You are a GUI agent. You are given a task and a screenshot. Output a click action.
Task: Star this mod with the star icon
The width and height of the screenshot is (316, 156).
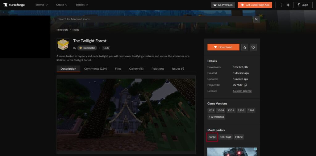(x=245, y=47)
